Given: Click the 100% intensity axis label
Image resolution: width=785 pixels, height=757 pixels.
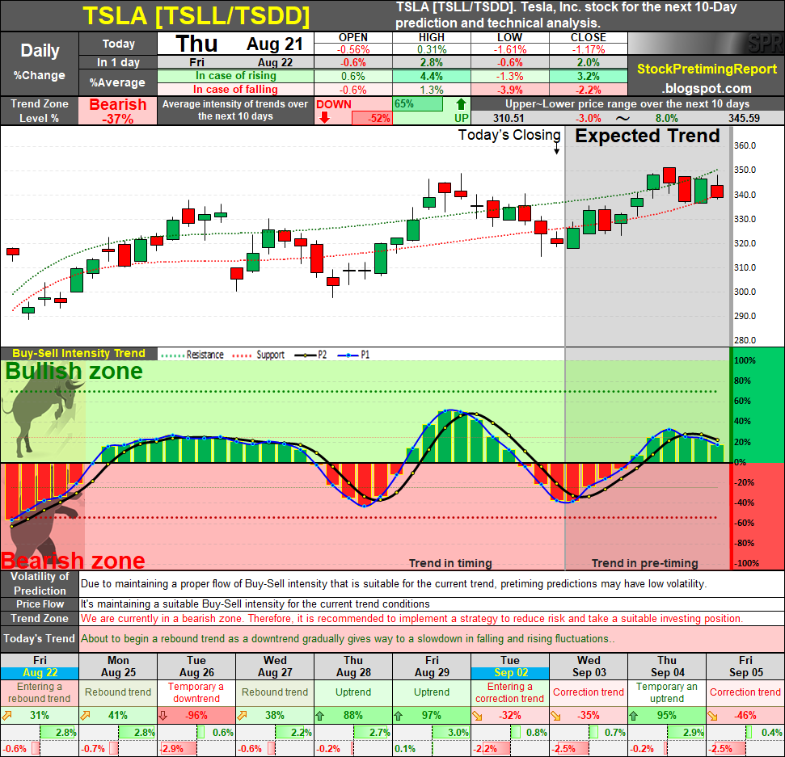Looking at the screenshot, I should pos(745,361).
